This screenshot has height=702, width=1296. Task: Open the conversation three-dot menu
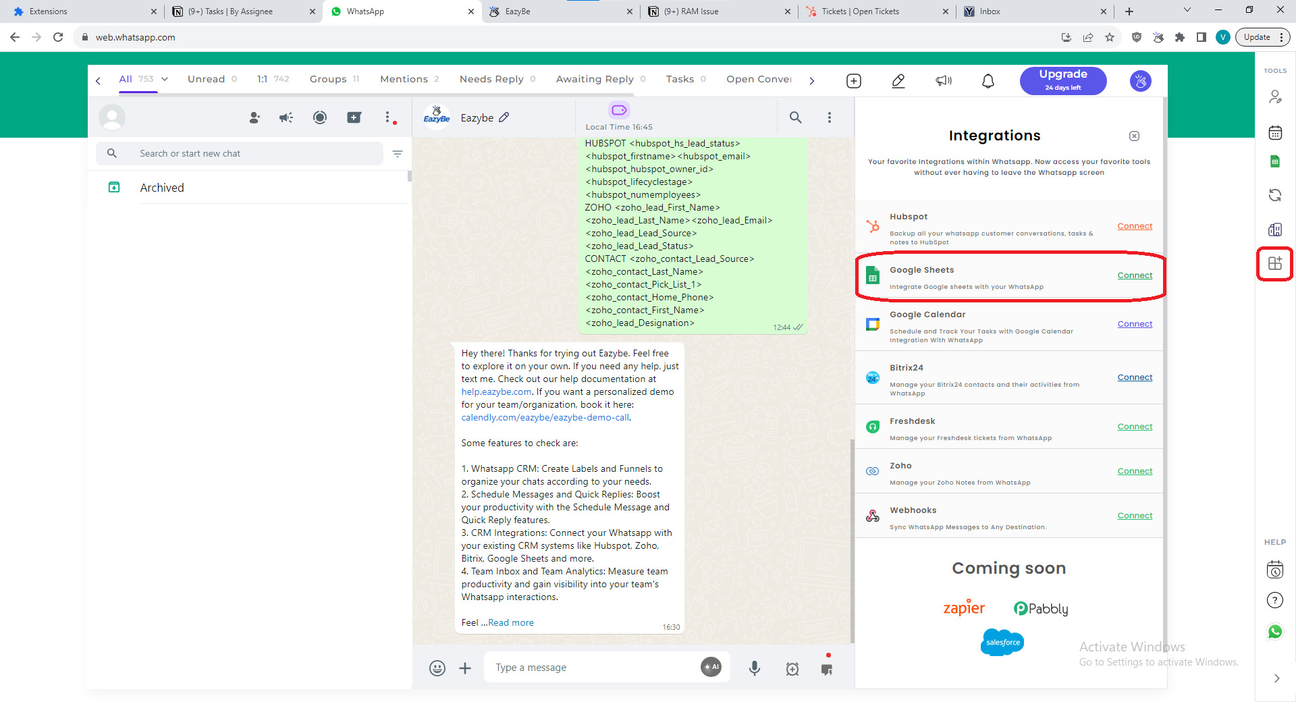coord(830,117)
